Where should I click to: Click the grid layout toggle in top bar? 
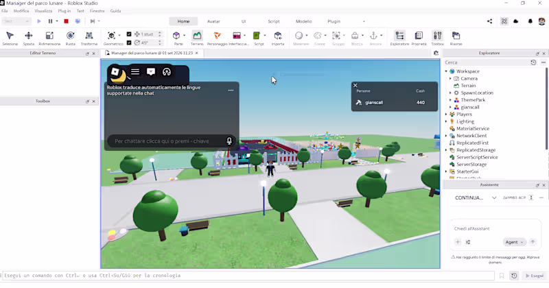[504, 21]
